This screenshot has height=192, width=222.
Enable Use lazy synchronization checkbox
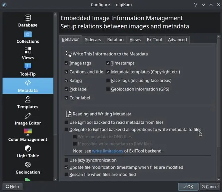click(x=66, y=160)
